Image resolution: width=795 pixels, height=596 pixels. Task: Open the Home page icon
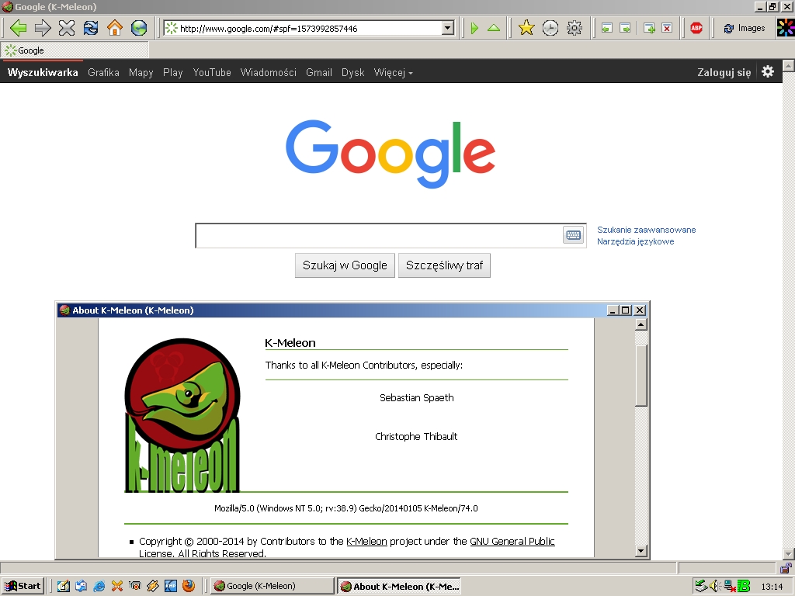[x=115, y=28]
